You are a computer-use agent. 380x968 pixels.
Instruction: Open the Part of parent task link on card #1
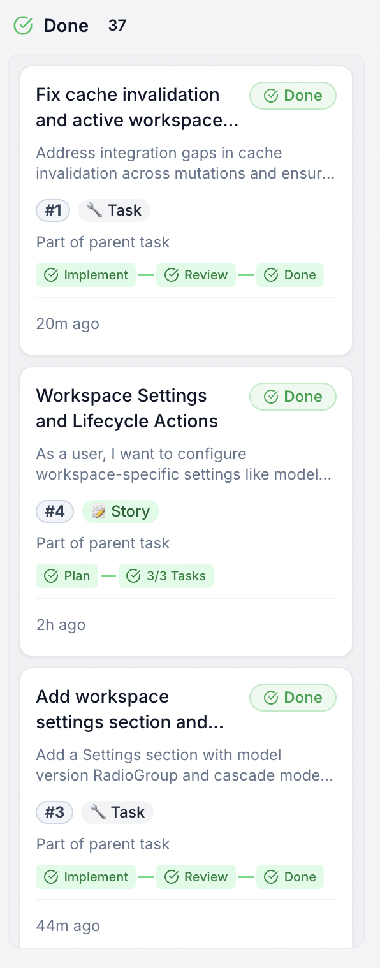pyautogui.click(x=103, y=242)
